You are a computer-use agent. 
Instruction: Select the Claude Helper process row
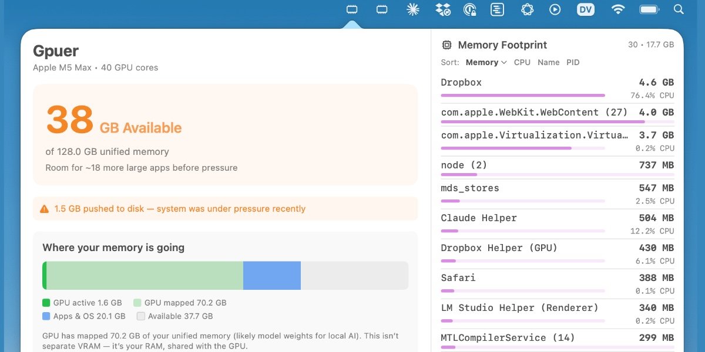click(x=557, y=223)
